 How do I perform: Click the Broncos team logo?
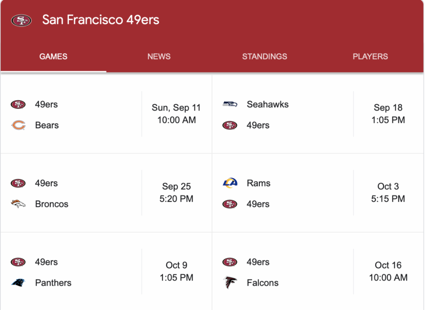18,204
